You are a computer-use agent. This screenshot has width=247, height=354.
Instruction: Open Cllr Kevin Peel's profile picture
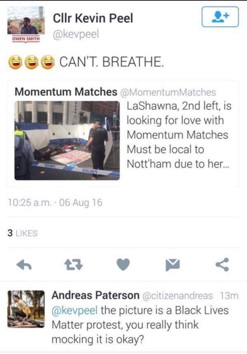[26, 24]
